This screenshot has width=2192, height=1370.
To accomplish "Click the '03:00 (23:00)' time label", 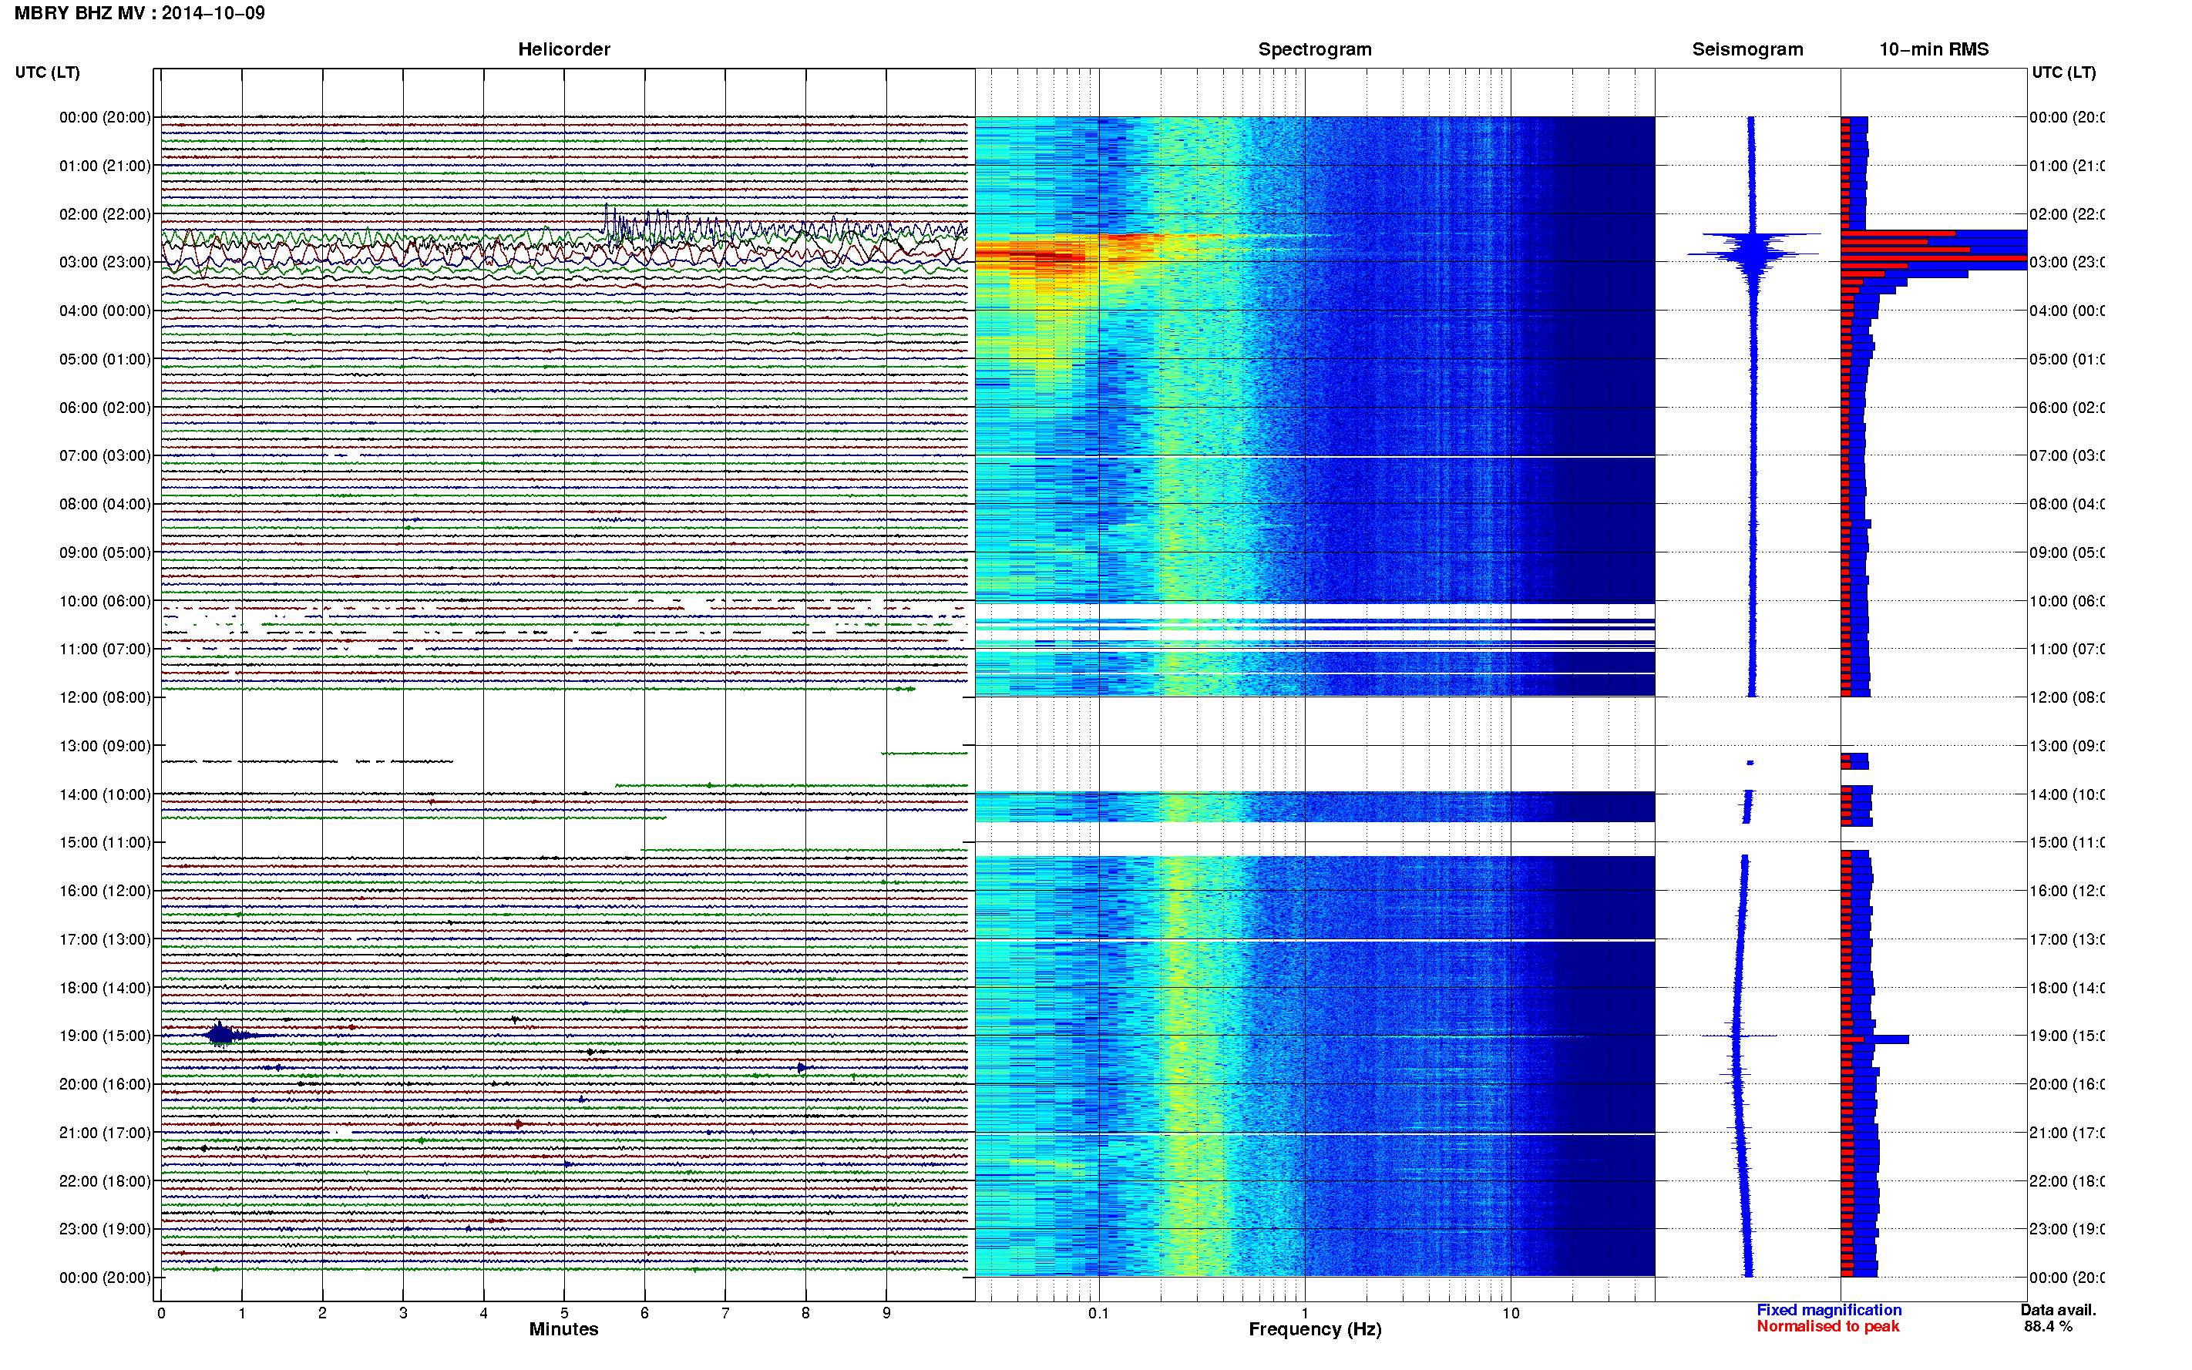I will [x=105, y=262].
